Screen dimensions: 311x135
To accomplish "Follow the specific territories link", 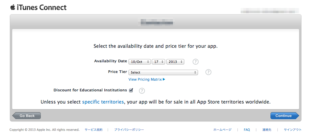I will pyautogui.click(x=103, y=102).
